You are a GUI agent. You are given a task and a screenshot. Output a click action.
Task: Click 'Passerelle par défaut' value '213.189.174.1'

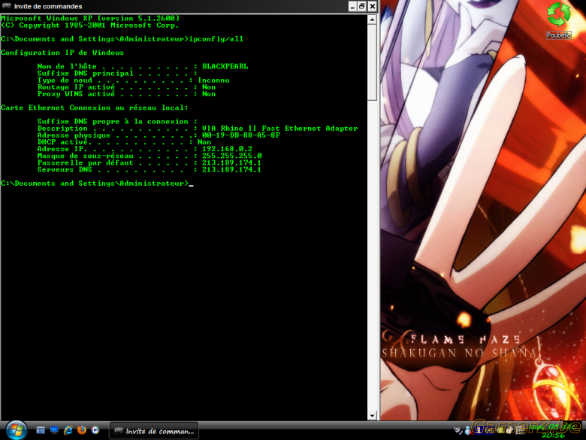(x=231, y=162)
